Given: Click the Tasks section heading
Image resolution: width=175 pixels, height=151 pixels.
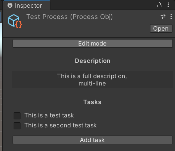Looking at the screenshot, I should (92, 102).
